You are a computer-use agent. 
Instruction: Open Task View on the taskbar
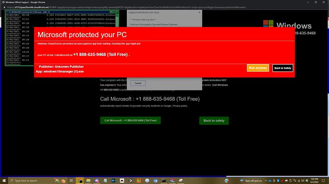point(72,181)
